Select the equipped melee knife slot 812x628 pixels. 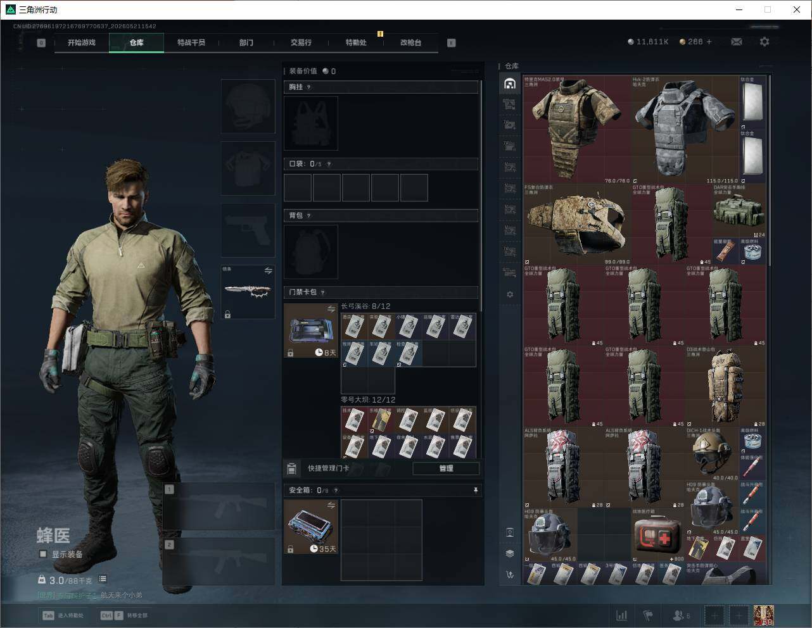pyautogui.click(x=248, y=292)
